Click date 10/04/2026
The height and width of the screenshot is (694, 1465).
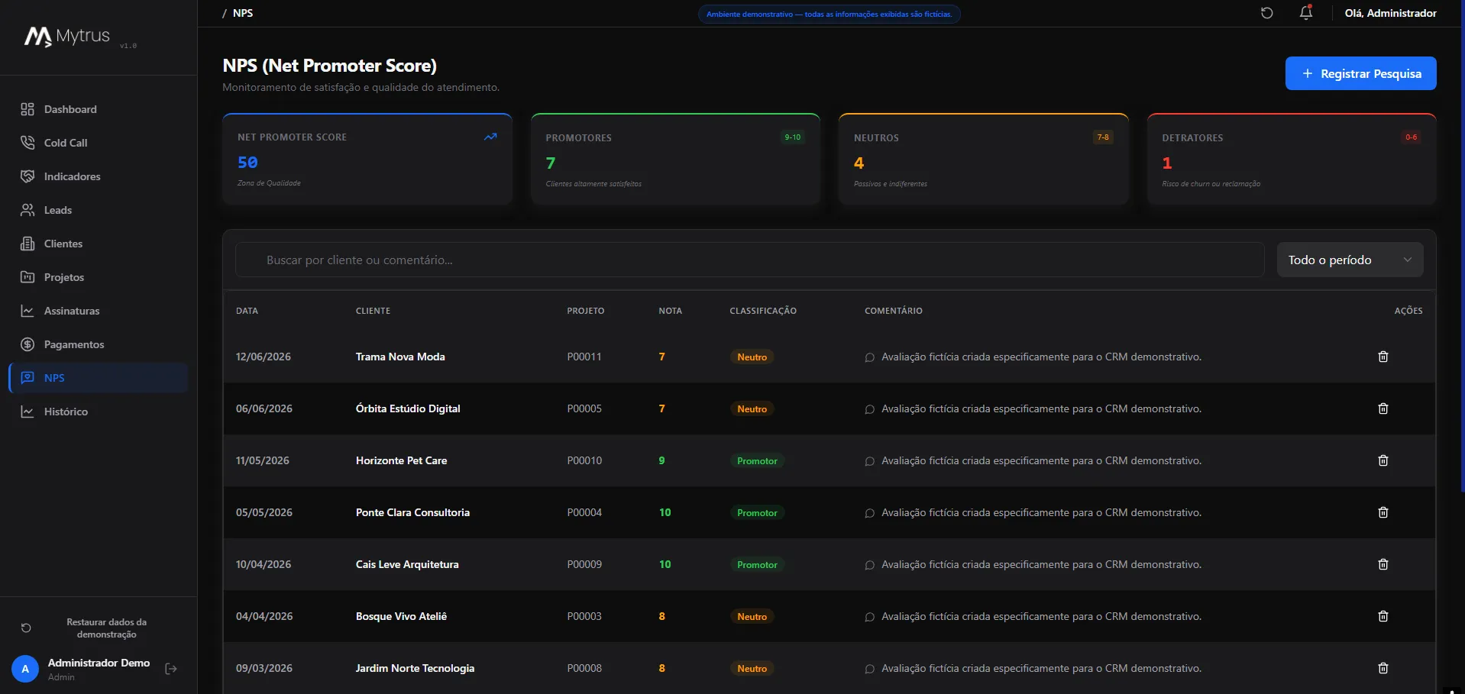point(264,564)
